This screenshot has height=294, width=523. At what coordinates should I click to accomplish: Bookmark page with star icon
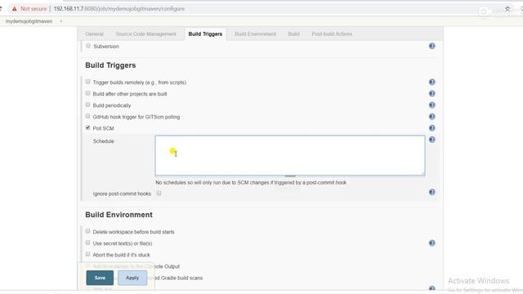pos(507,9)
